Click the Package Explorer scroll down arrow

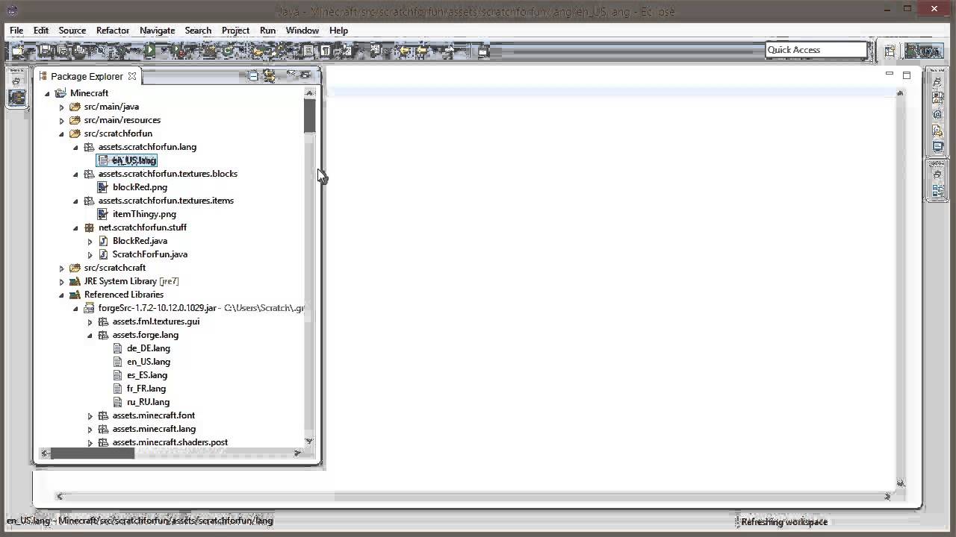pyautogui.click(x=309, y=441)
